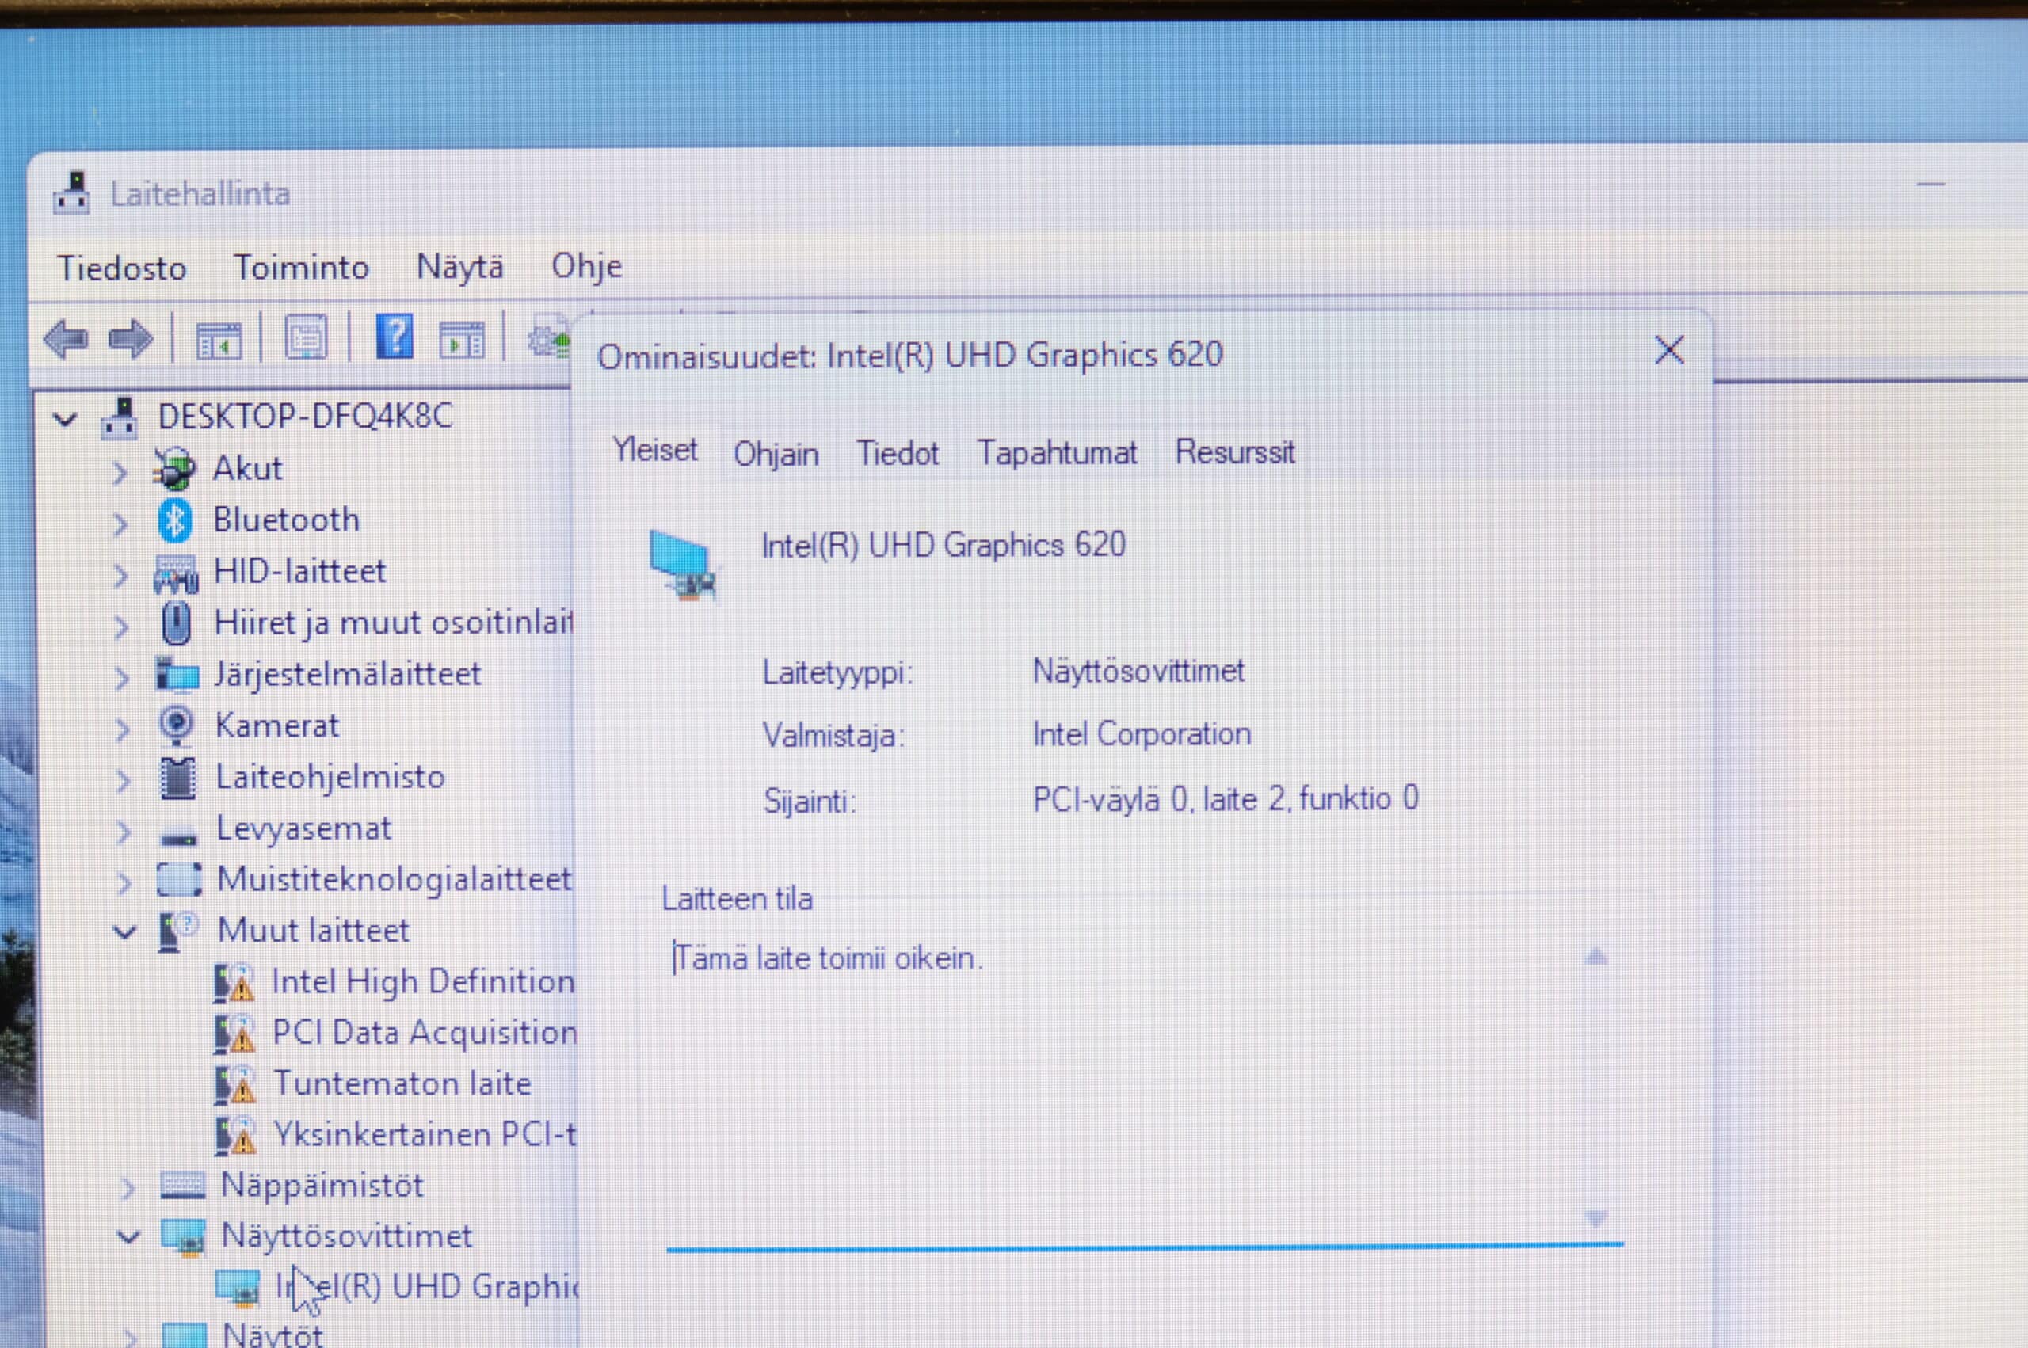2028x1348 pixels.
Task: Select the PCI Data Acquisition device entry
Action: pos(425,1033)
